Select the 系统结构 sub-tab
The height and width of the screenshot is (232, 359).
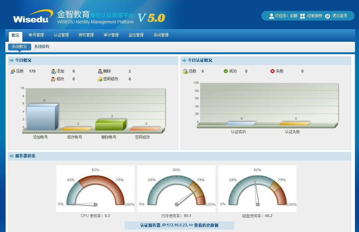[x=41, y=47]
